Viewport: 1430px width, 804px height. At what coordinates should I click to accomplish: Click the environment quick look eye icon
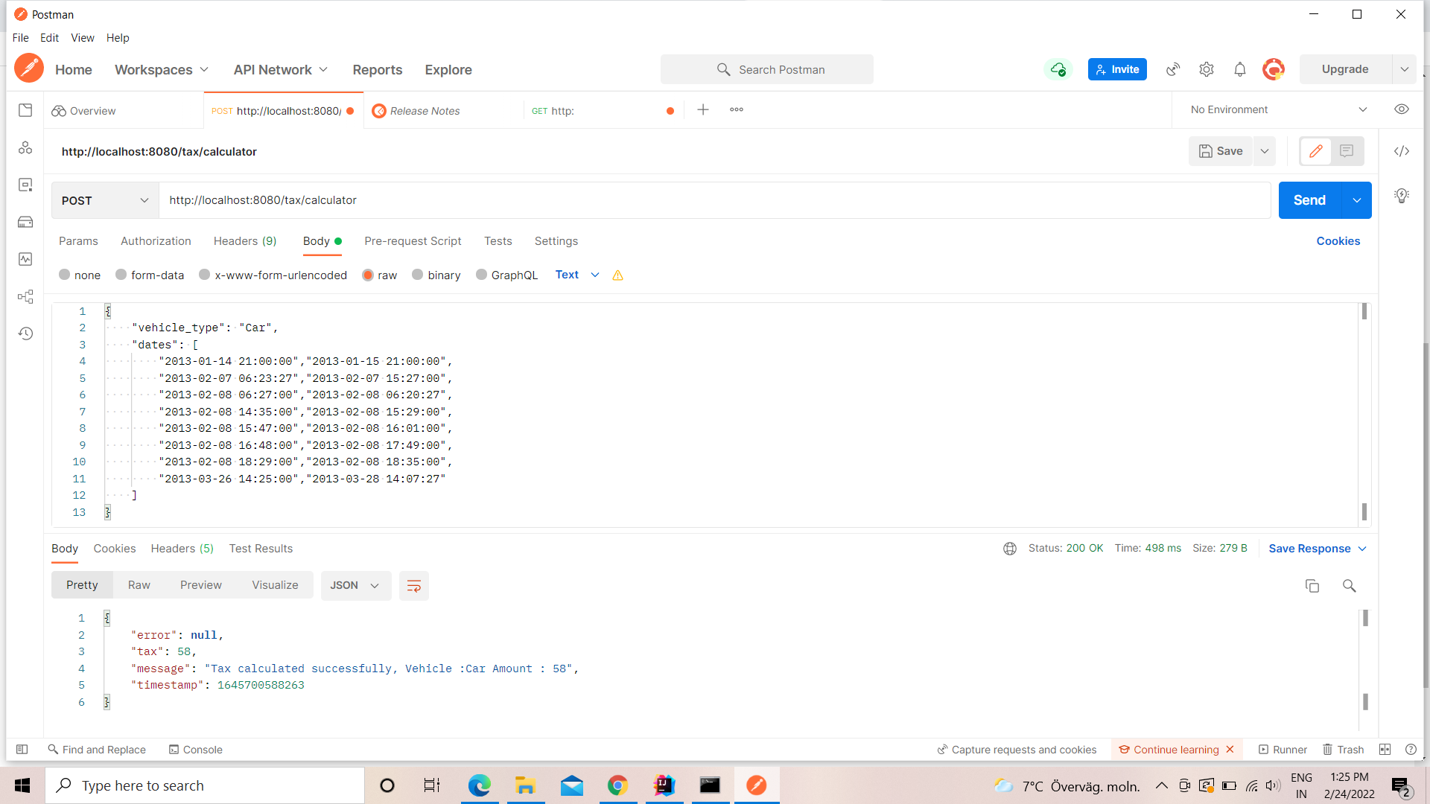[x=1402, y=109]
